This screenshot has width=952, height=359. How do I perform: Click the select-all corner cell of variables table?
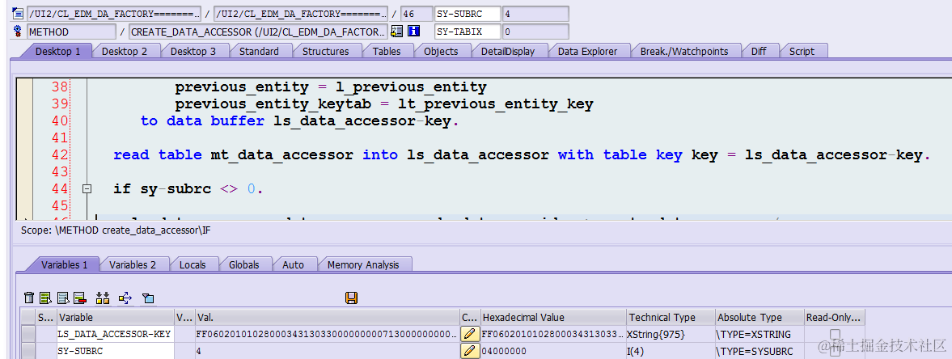tap(28, 317)
